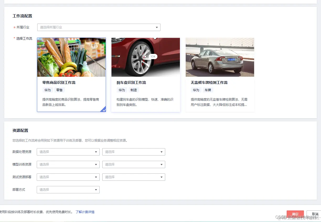Click the checkmark badge on the selected workflow
The image size is (321, 222).
(104, 110)
